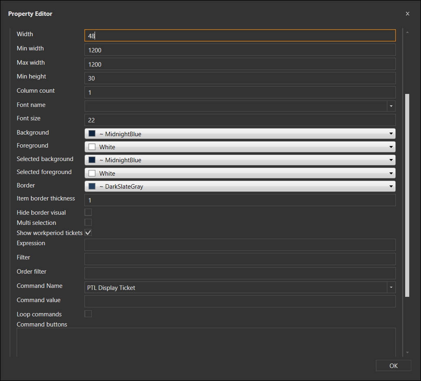Image resolution: width=421 pixels, height=381 pixels.
Task: Click the Expression input field
Action: (x=240, y=245)
